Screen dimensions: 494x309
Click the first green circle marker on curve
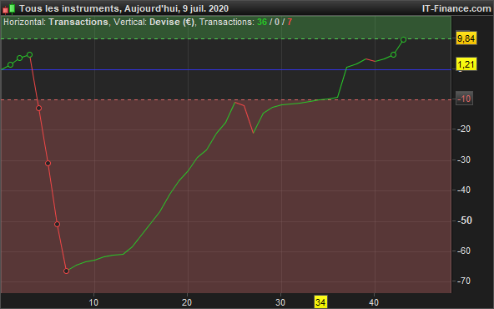point(10,64)
